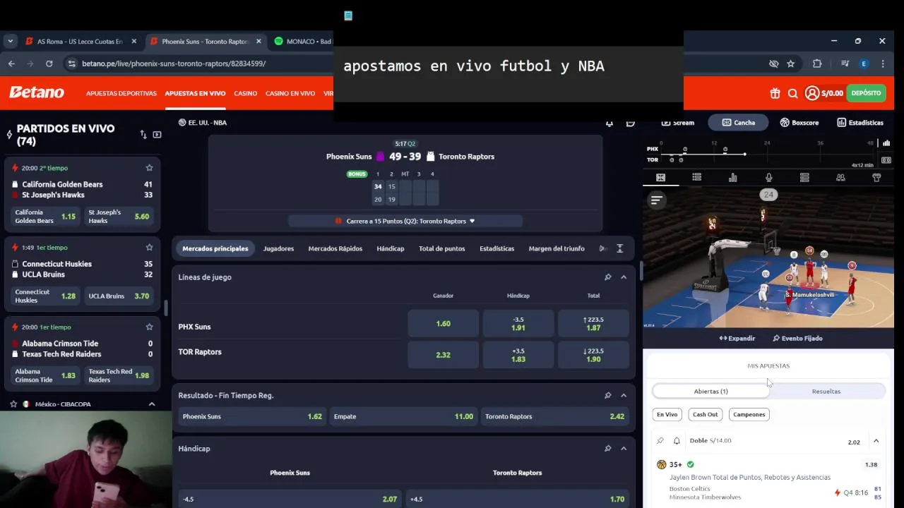904x508 pixels.
Task: Click the sort arrows in Partidos en Vivo
Action: 143,135
